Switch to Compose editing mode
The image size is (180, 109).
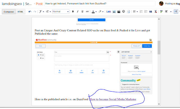[9, 12]
